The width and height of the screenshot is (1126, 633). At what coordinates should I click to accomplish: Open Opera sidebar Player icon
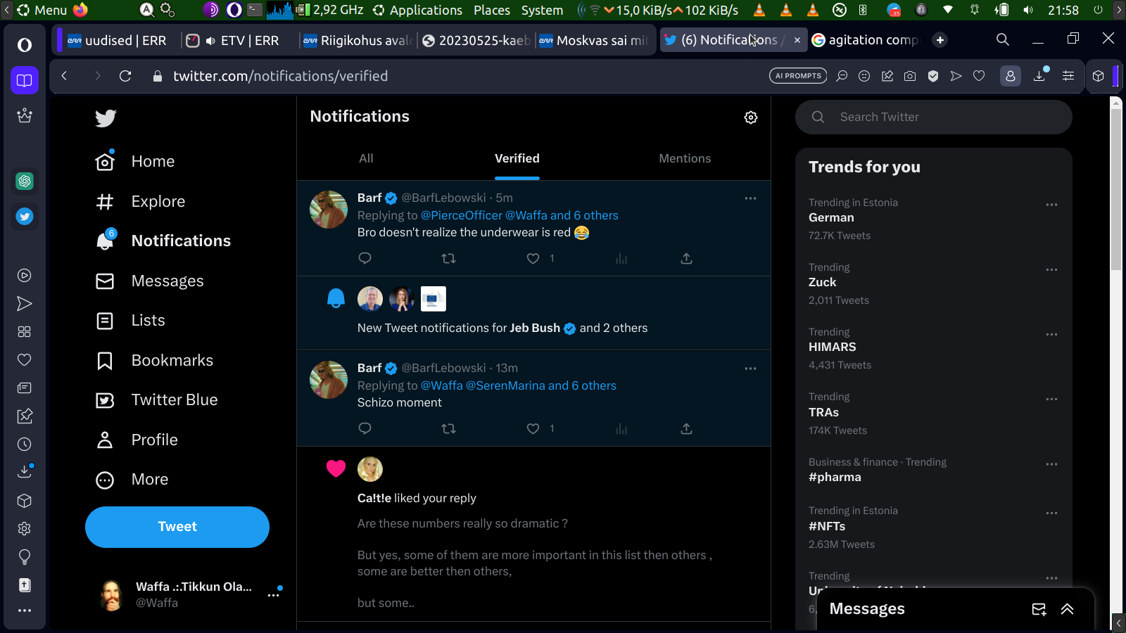pyautogui.click(x=25, y=276)
